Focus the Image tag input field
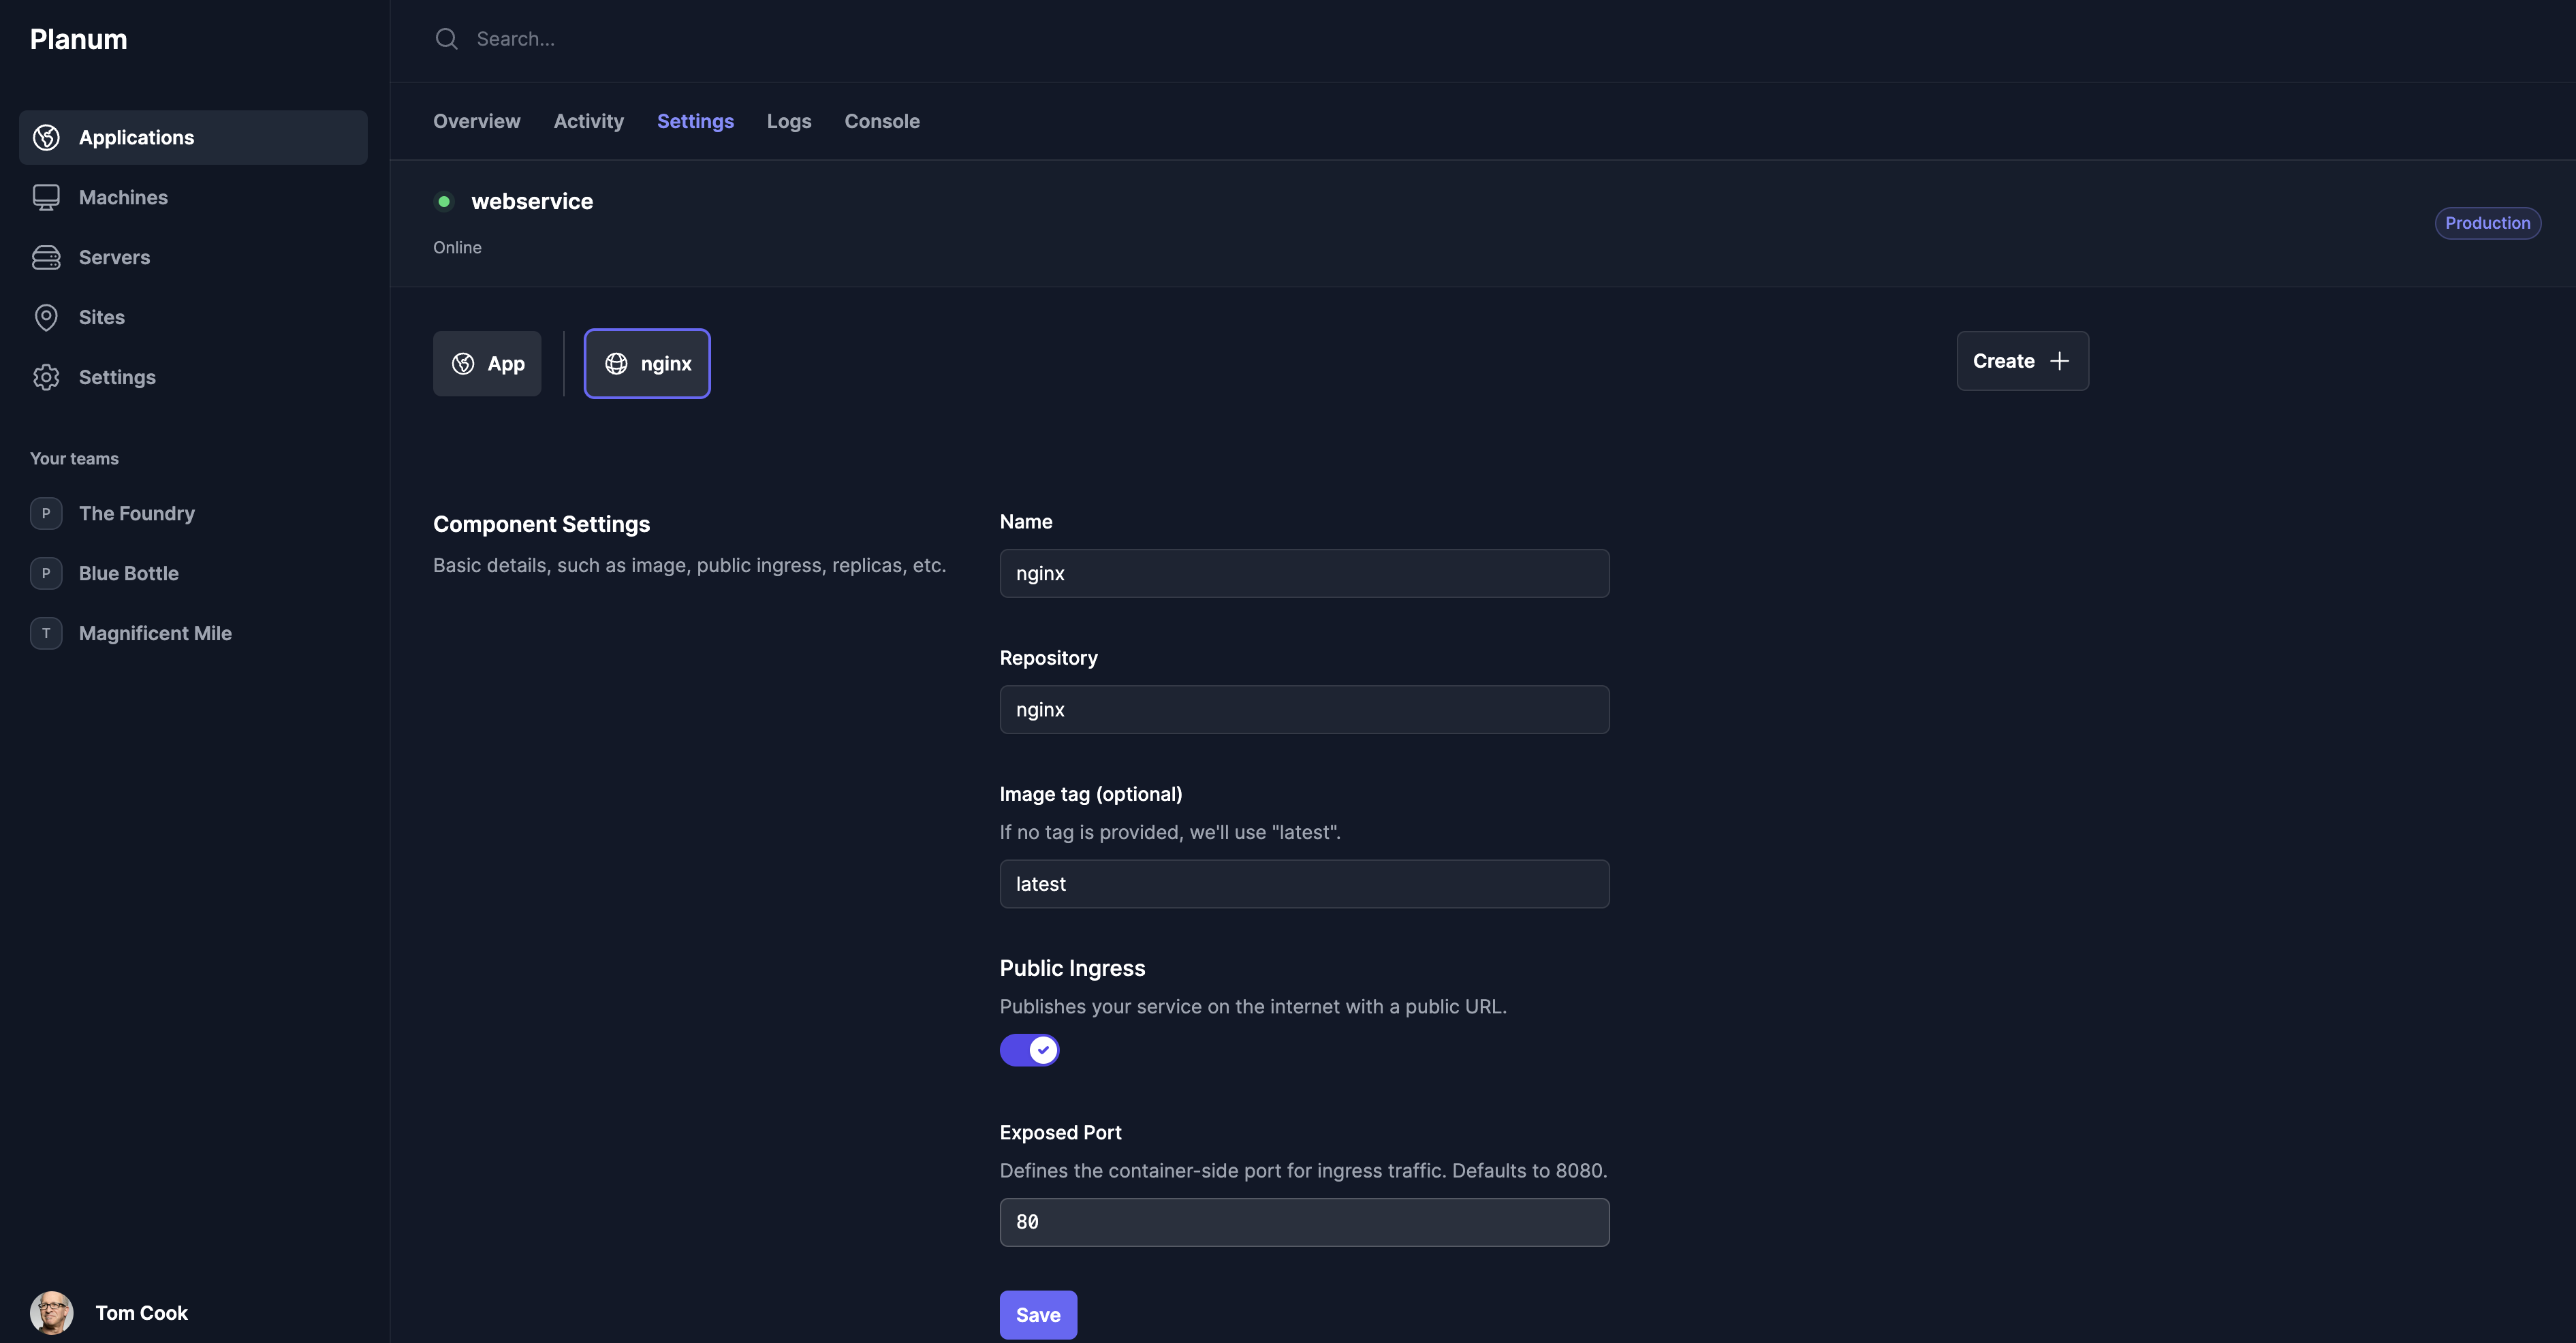The width and height of the screenshot is (2576, 1343). tap(1304, 884)
